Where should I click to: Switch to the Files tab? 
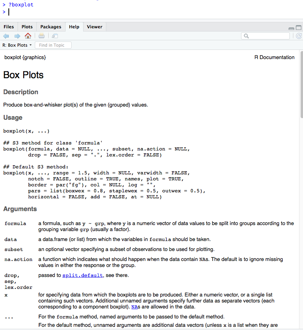pyautogui.click(x=9, y=27)
